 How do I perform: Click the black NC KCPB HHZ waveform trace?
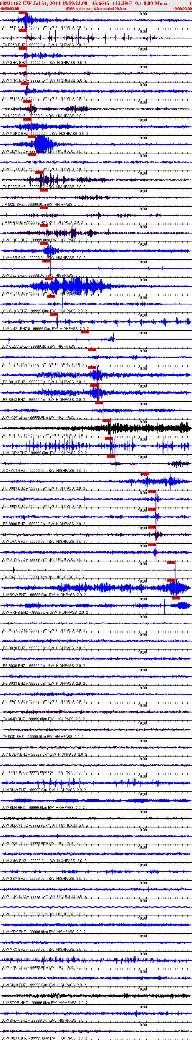click(x=96, y=428)
